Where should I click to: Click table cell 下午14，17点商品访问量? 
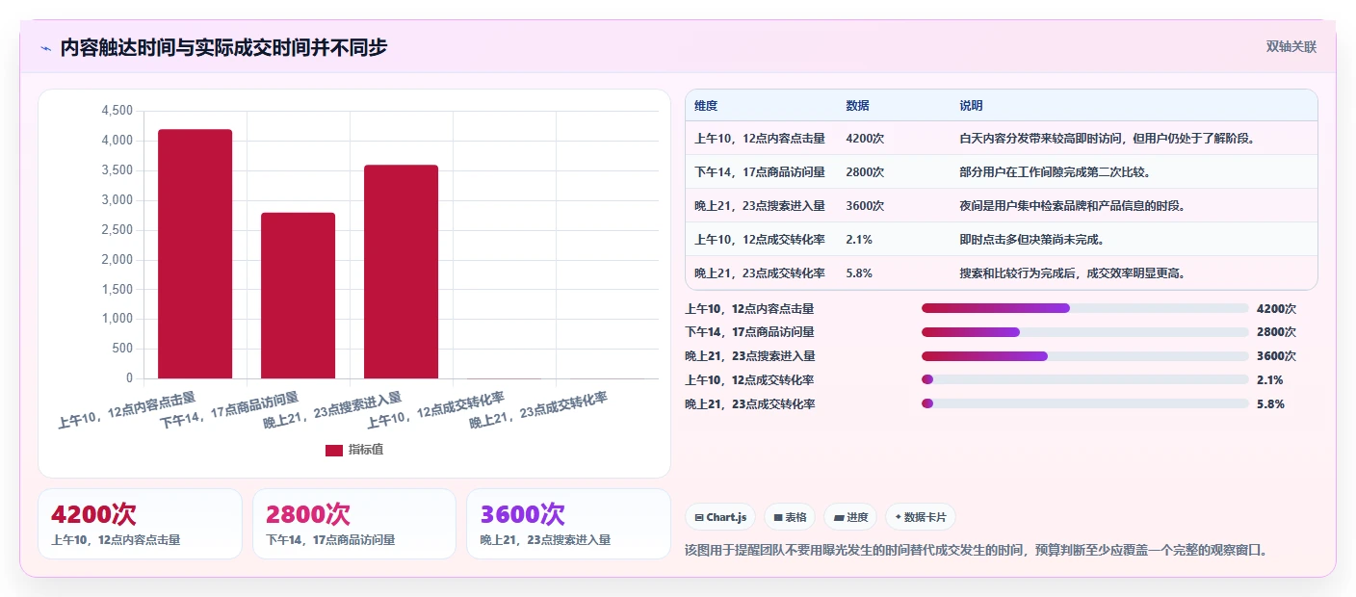click(760, 172)
